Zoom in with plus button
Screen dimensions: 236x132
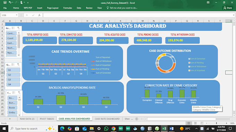pos(226,123)
